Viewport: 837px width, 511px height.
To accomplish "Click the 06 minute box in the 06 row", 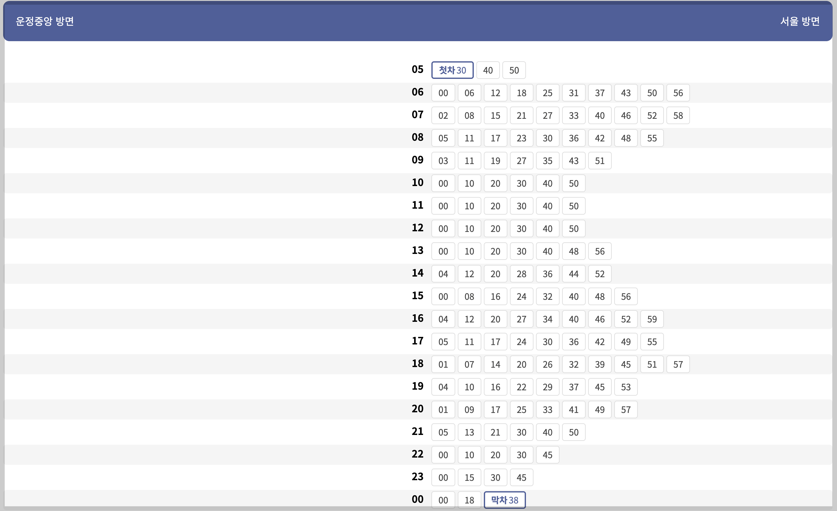I will [x=469, y=93].
